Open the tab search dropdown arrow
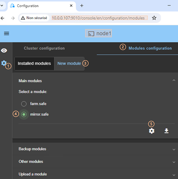178x179 pixels. point(2,5)
